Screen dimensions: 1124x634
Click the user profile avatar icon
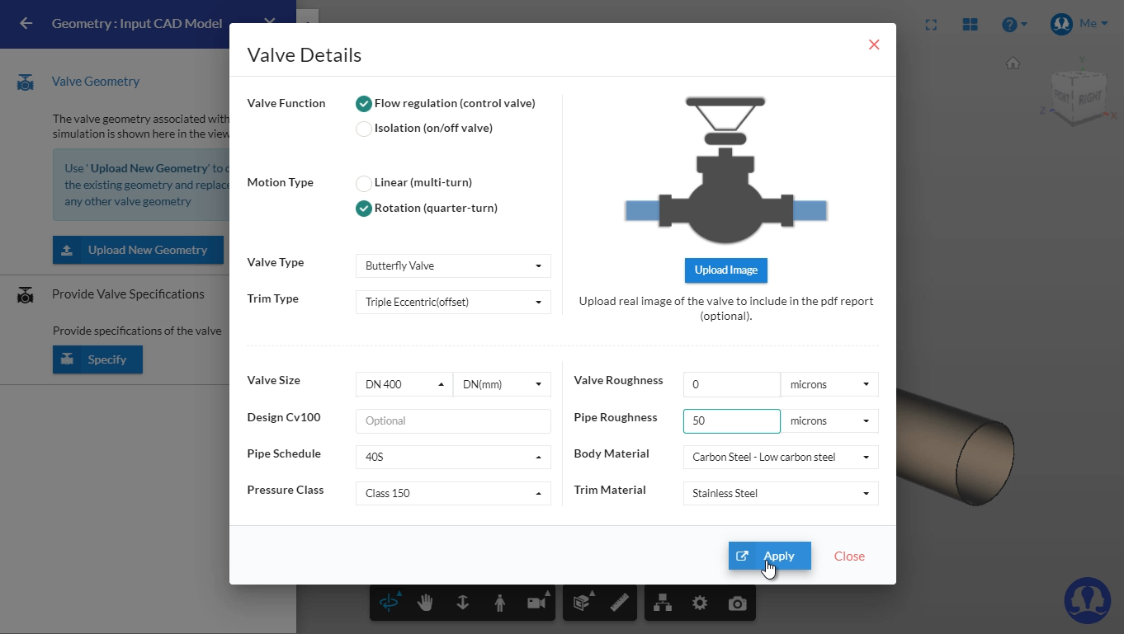[1061, 24]
